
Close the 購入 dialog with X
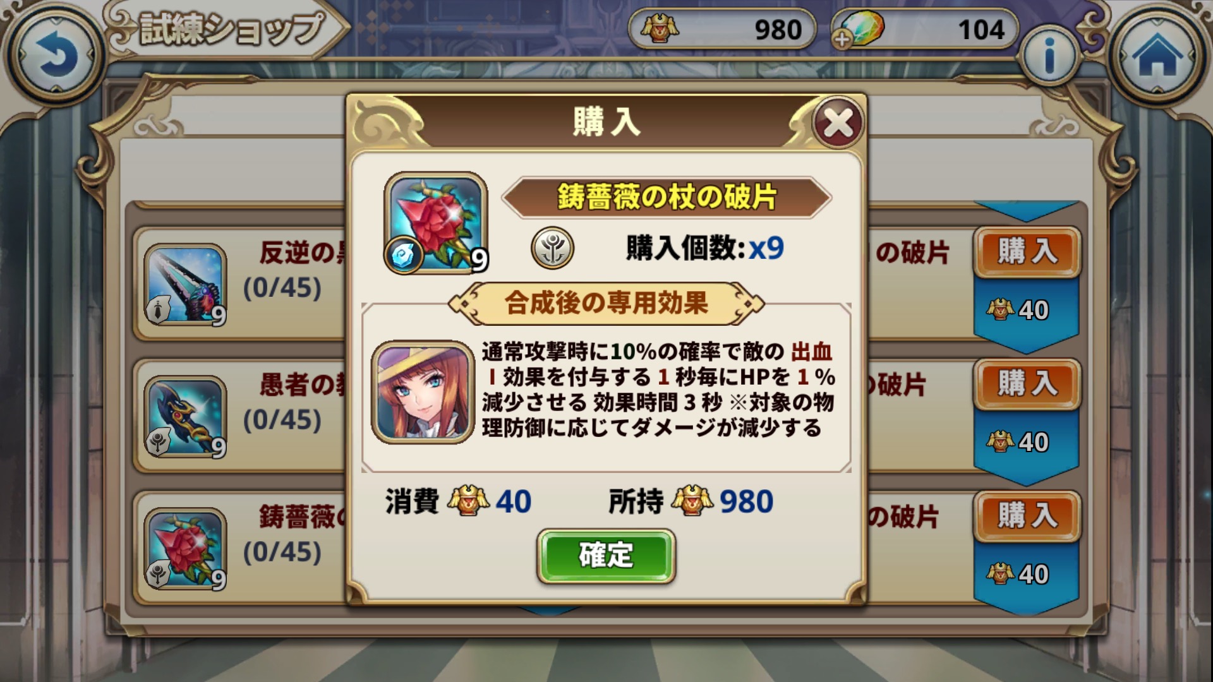838,123
